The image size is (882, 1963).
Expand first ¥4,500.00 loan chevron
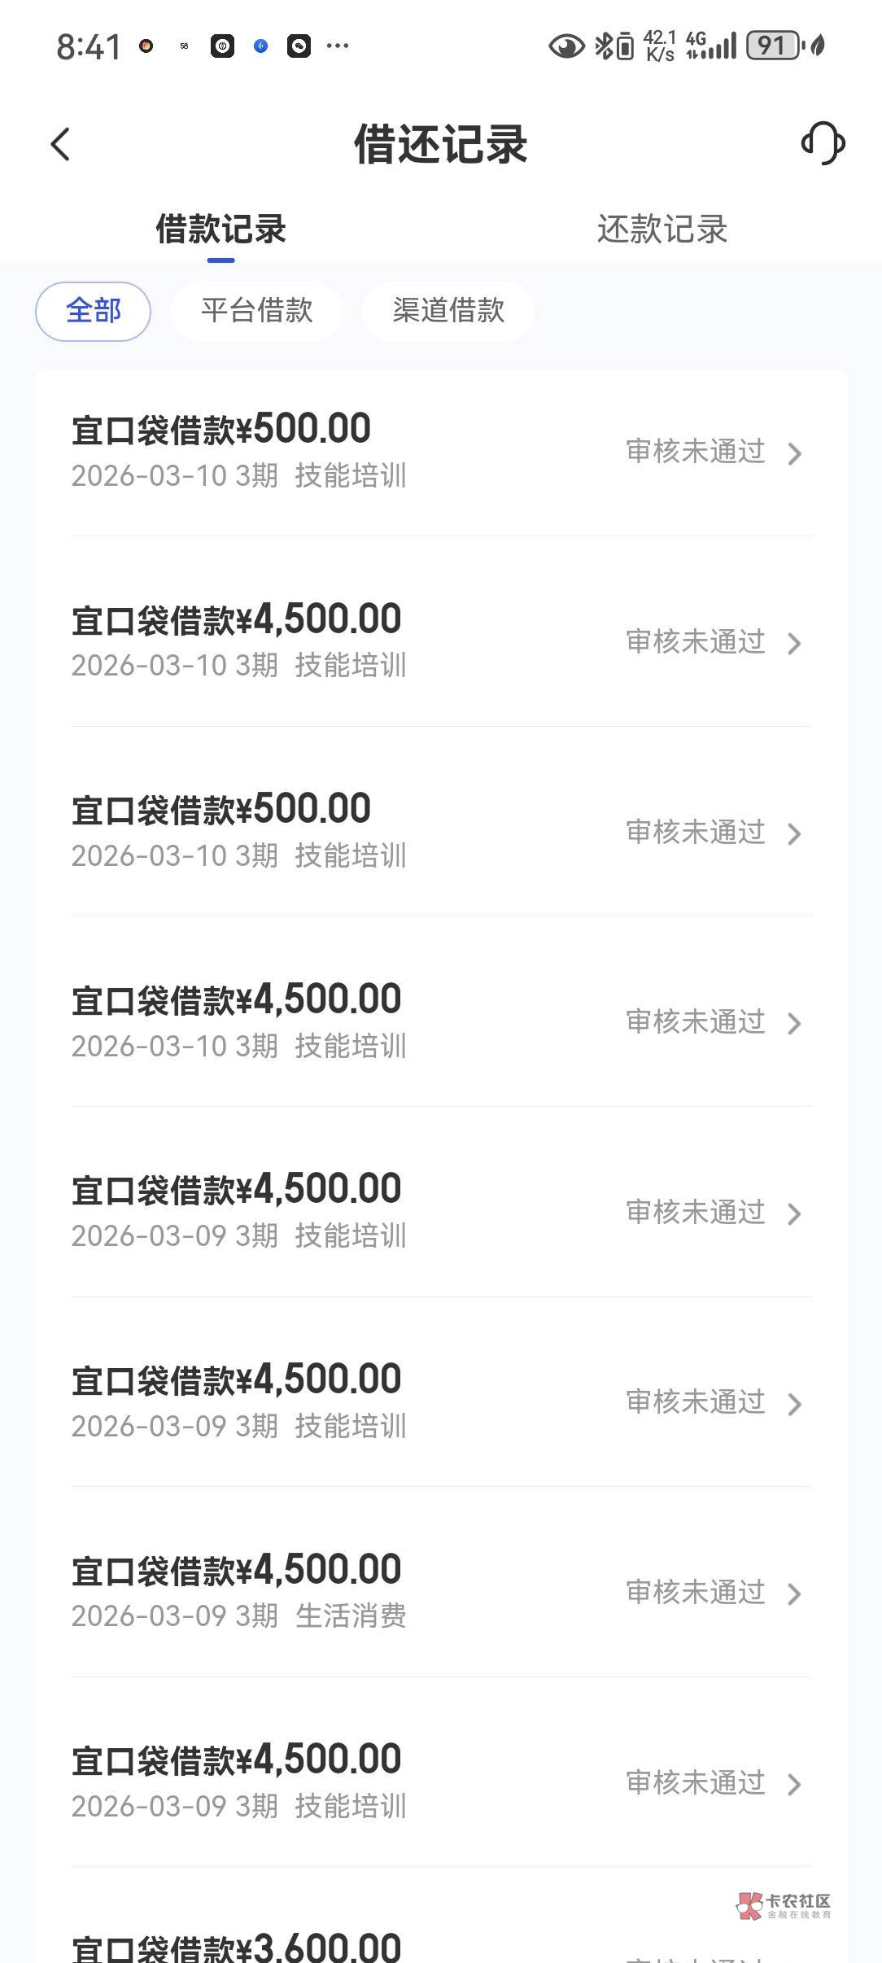click(795, 644)
